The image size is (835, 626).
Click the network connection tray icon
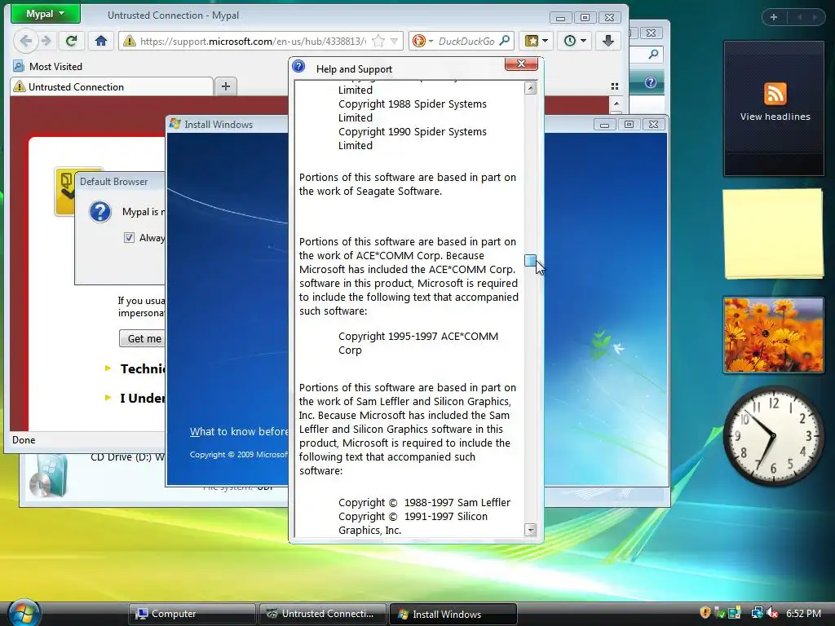click(x=757, y=613)
